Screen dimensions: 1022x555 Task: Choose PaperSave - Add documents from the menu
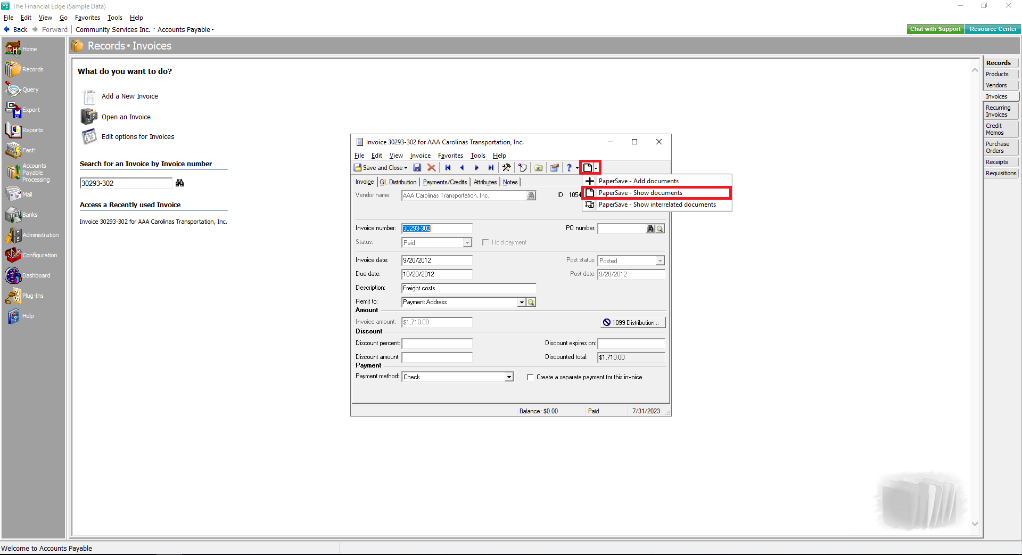click(x=638, y=181)
